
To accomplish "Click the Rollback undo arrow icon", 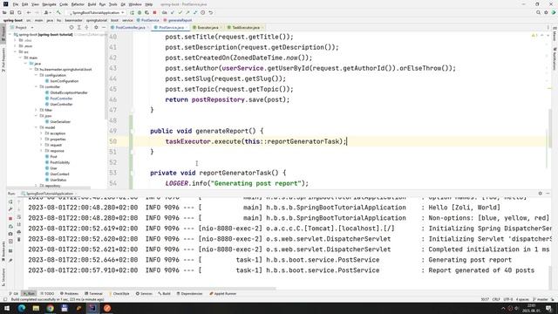I will click(x=211, y=12).
